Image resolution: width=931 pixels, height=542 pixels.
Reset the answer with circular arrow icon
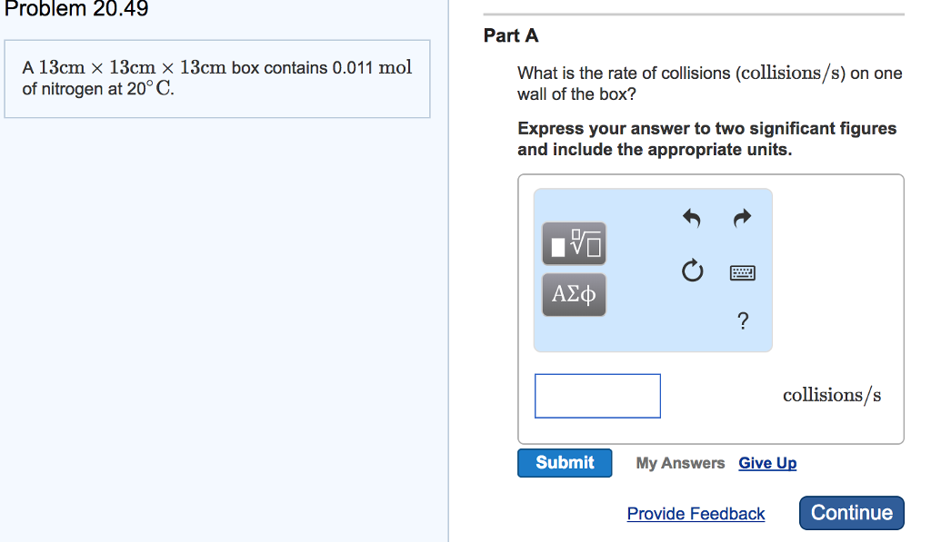[x=692, y=271]
